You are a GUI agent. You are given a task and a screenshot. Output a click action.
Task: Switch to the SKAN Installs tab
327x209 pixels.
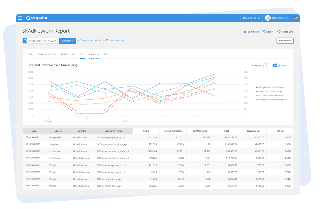click(x=68, y=54)
